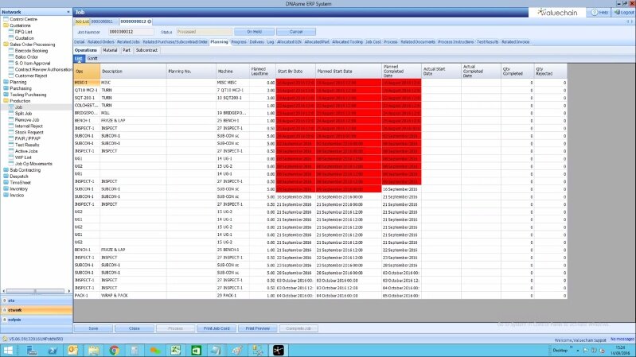
Task: Collapse the Production folder in tree
Action: 3,101
